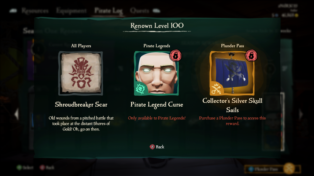Viewport: 314px width, 176px height.
Task: Click the red lock on Silver Skull Sails
Action: (x=251, y=56)
